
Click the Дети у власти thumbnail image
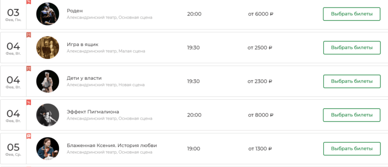pos(48,81)
